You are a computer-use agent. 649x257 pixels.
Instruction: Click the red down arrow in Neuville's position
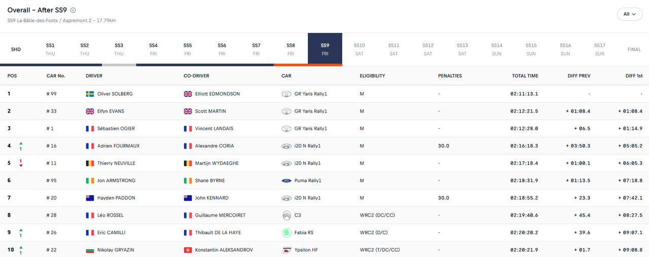pyautogui.click(x=21, y=166)
